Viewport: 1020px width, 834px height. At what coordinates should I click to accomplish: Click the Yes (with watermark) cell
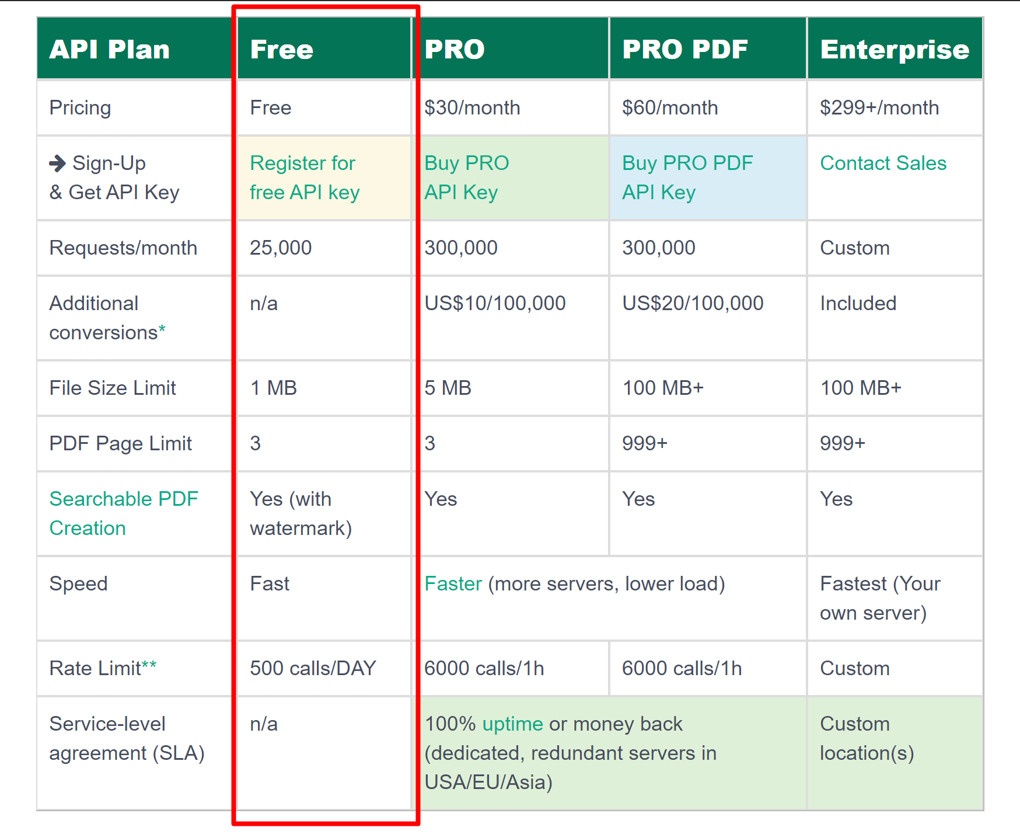324,513
